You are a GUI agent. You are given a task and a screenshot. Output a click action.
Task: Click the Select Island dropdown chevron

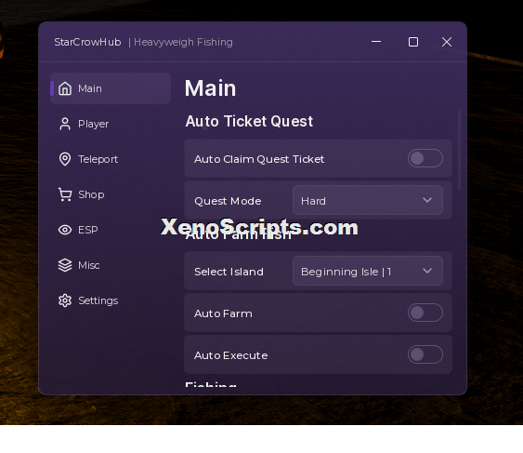427,271
